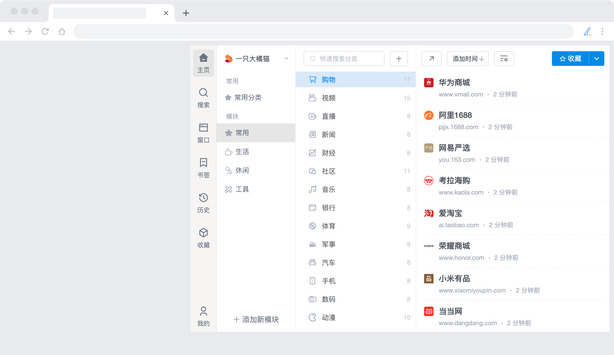Click the 小米有品 brown favicon

(x=429, y=279)
